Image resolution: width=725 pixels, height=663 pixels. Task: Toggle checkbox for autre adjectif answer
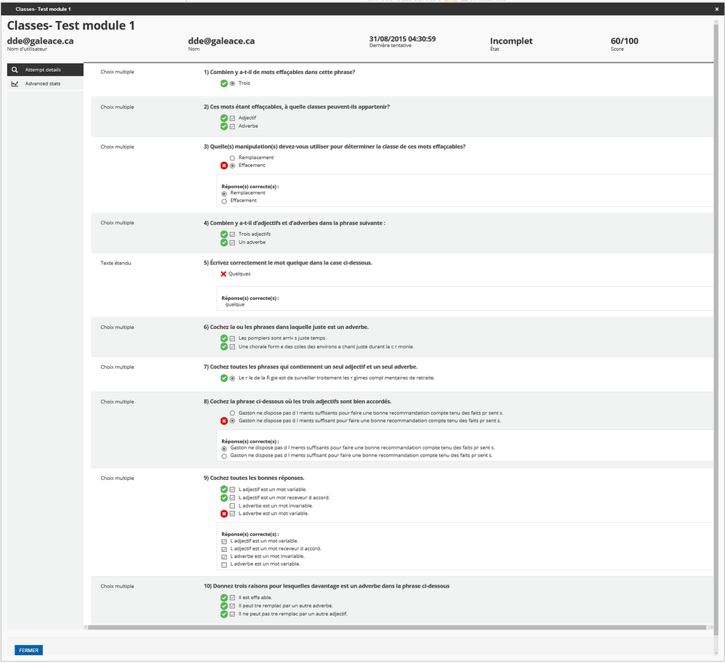(x=232, y=614)
